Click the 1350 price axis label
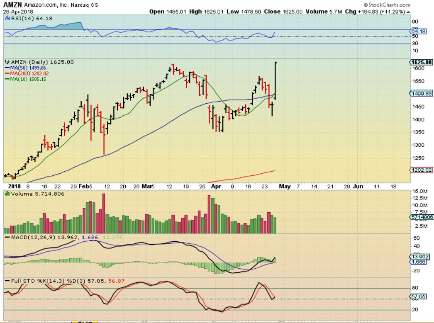This screenshot has width=434, height=323. 418,132
